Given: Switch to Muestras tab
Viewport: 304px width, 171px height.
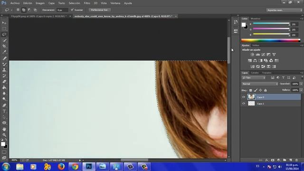Looking at the screenshot, I should point(256,19).
